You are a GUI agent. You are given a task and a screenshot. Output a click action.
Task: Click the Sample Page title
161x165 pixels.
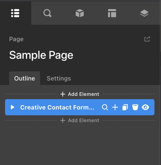pos(41,55)
